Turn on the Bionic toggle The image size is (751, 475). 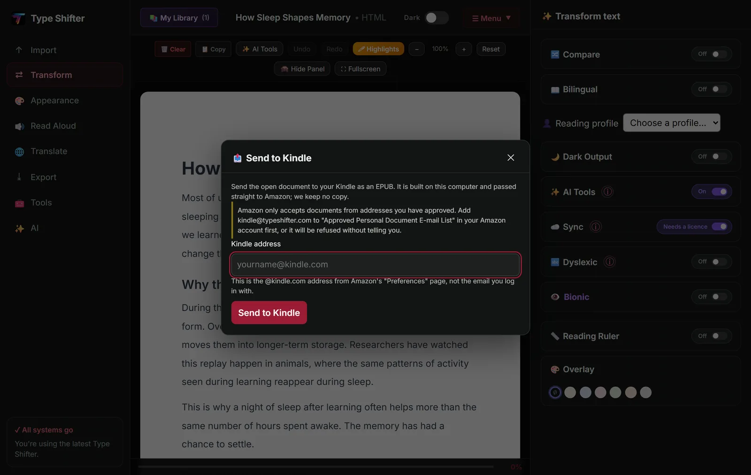[x=712, y=297]
